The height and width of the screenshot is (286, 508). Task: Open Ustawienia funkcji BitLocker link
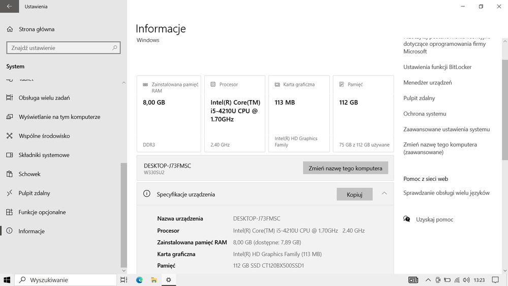click(x=437, y=67)
